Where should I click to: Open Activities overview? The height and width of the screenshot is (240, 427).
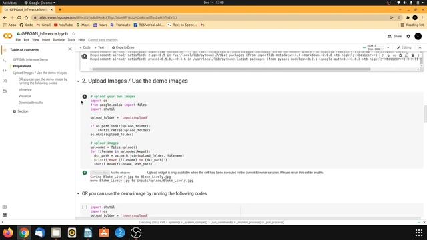9,3
